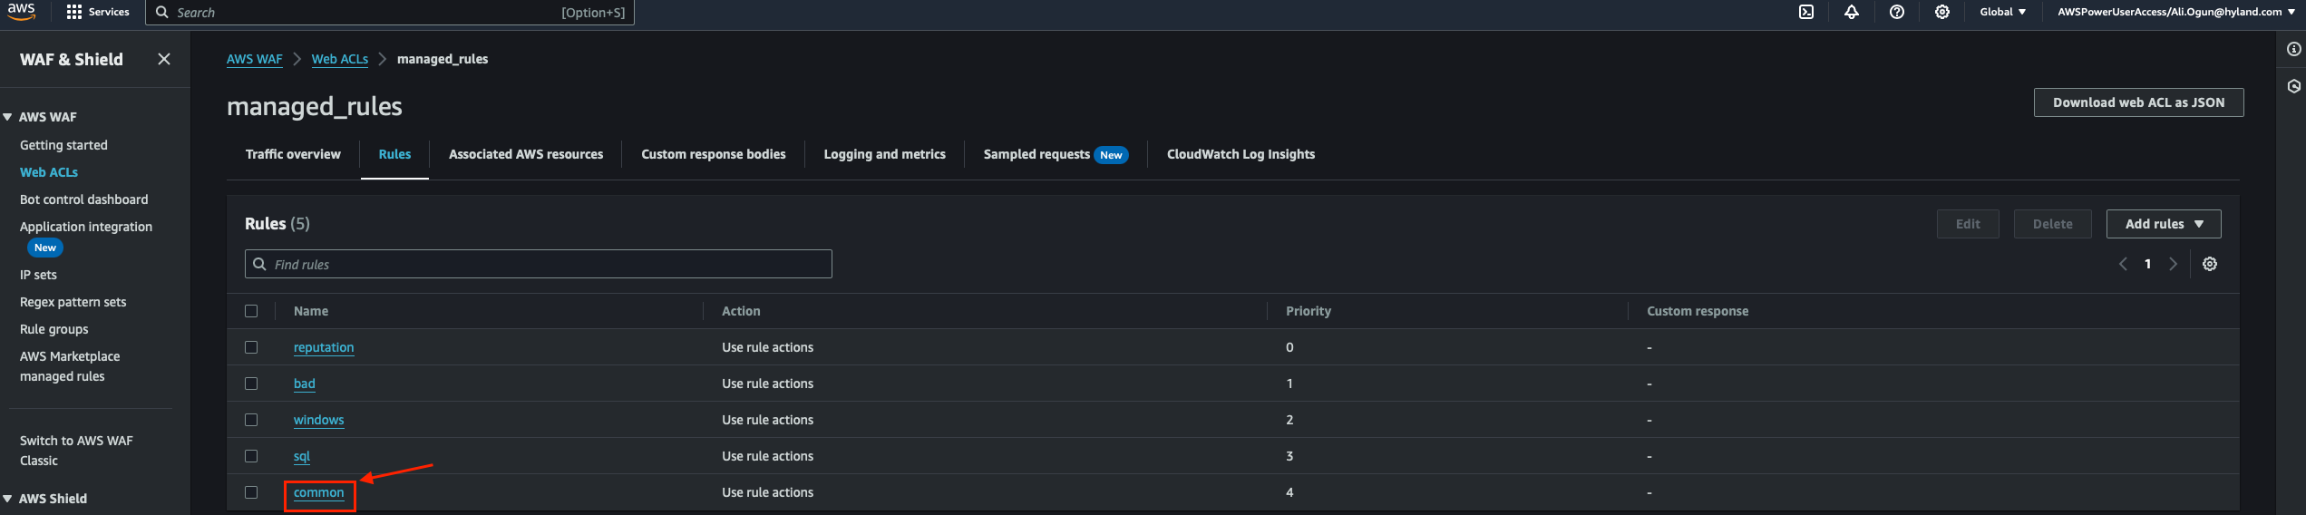Select the windows rule checkbox
Screen dimensions: 2306x515
(251, 420)
